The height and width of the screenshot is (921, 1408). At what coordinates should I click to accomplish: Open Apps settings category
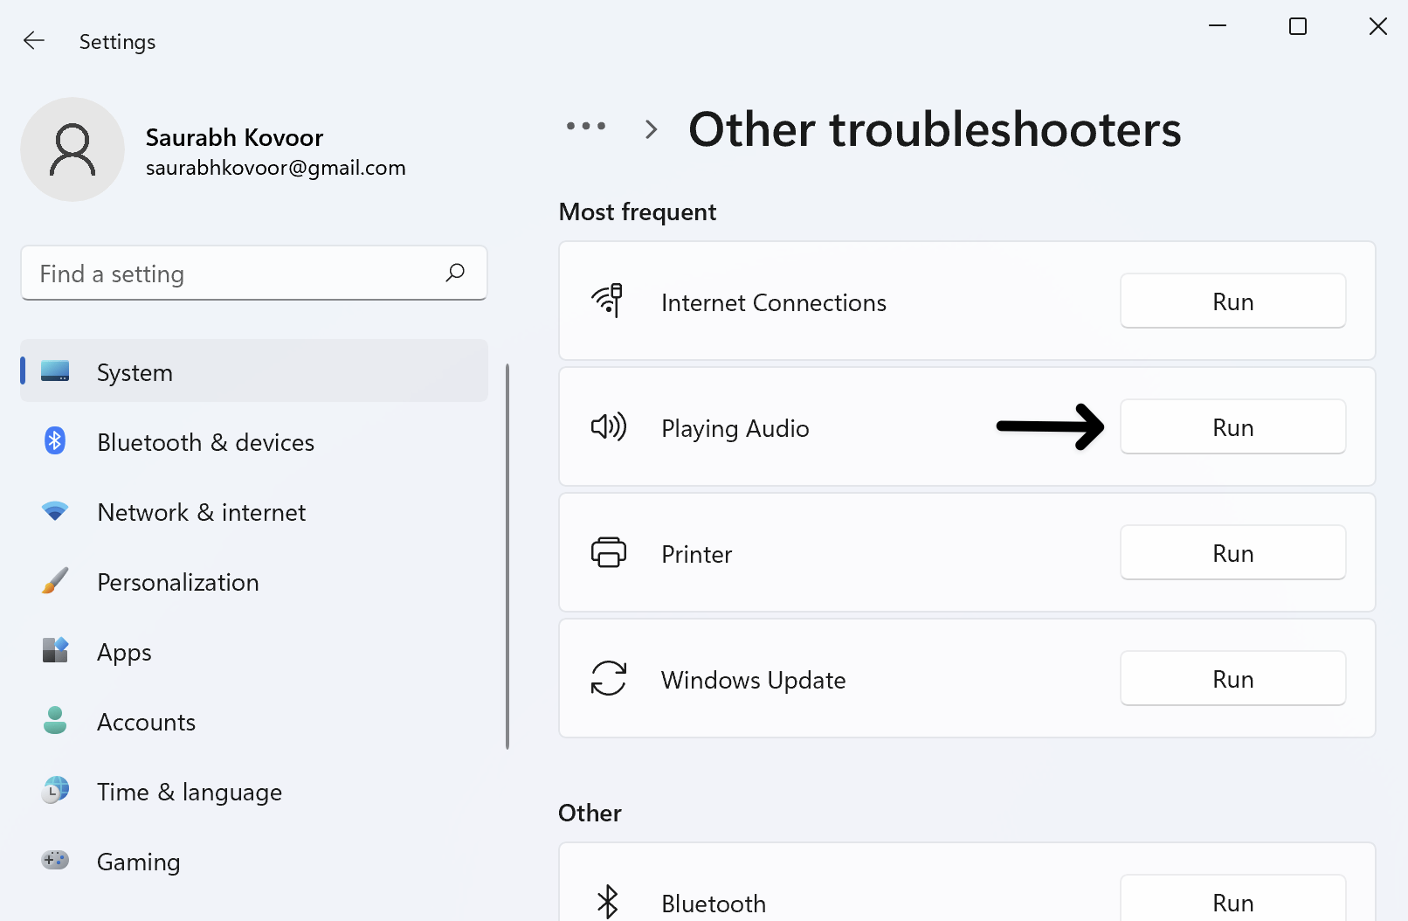(254, 650)
